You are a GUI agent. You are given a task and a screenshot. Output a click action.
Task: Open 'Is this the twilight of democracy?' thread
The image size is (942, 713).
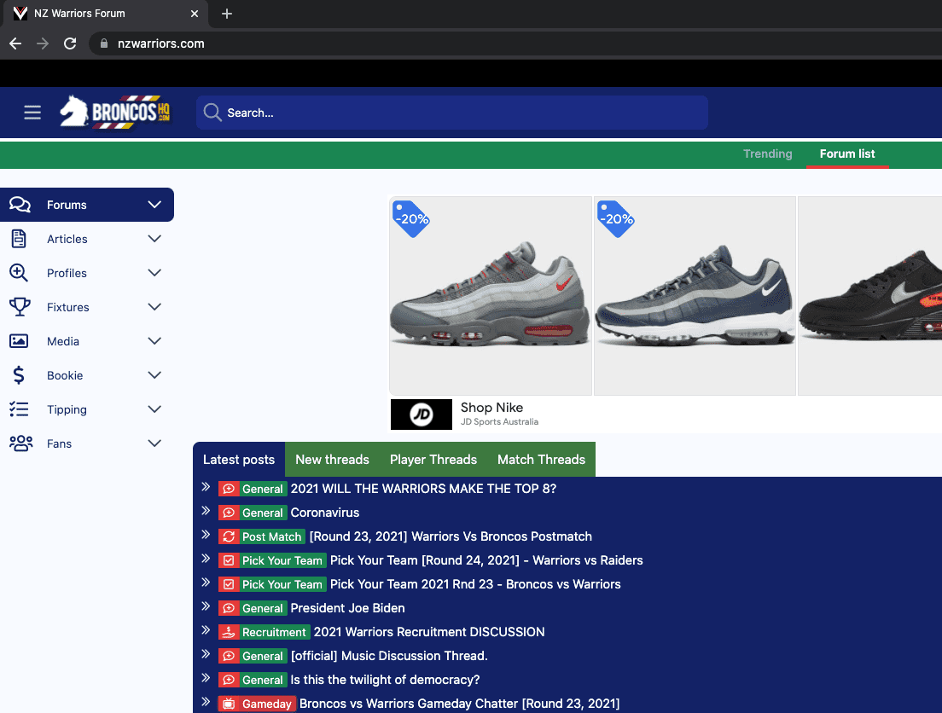(x=385, y=680)
